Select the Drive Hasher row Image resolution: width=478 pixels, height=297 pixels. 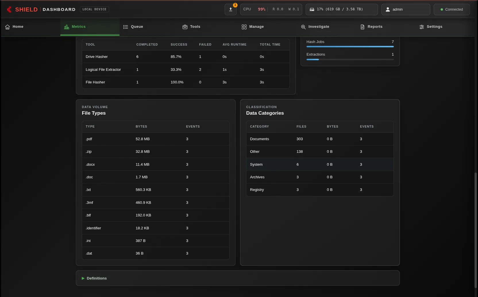[x=186, y=57]
